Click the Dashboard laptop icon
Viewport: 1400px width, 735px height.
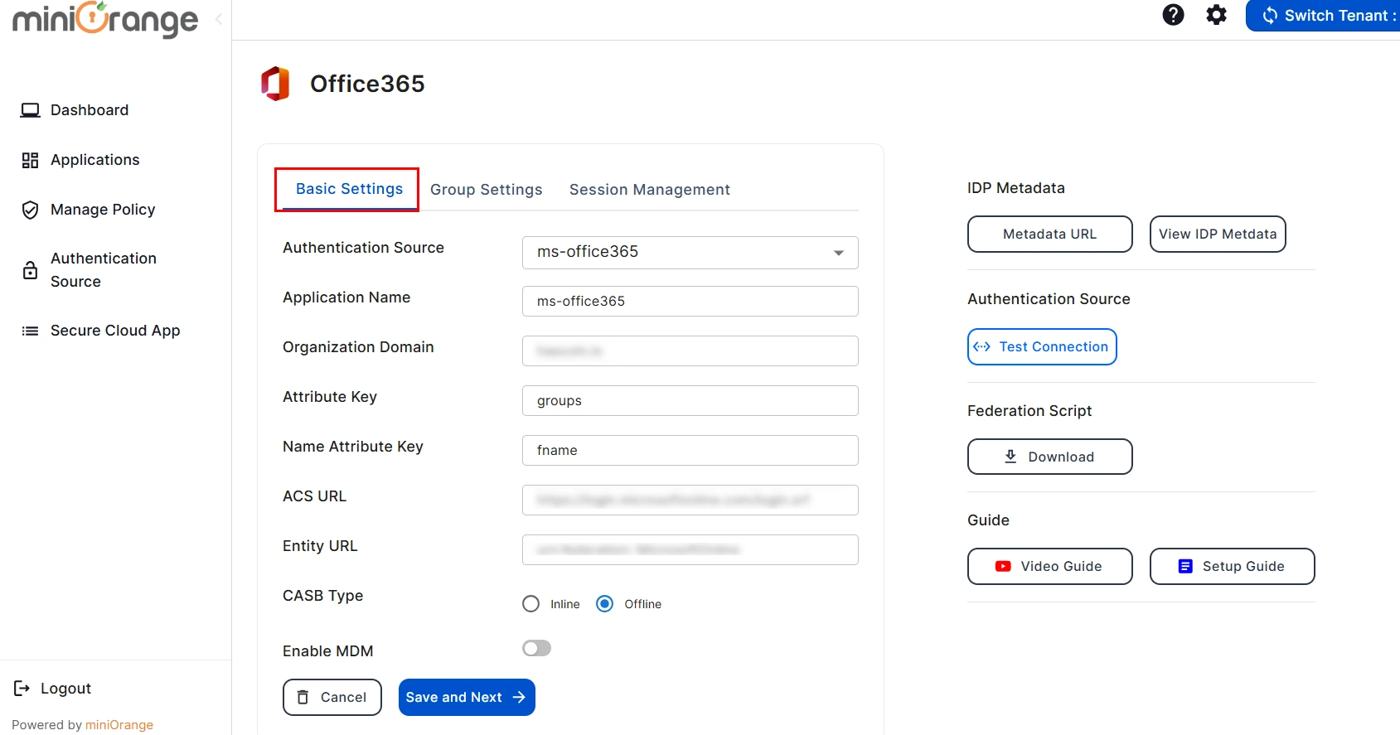point(31,110)
